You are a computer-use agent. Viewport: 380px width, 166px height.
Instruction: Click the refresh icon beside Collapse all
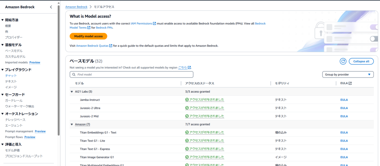[343, 61]
